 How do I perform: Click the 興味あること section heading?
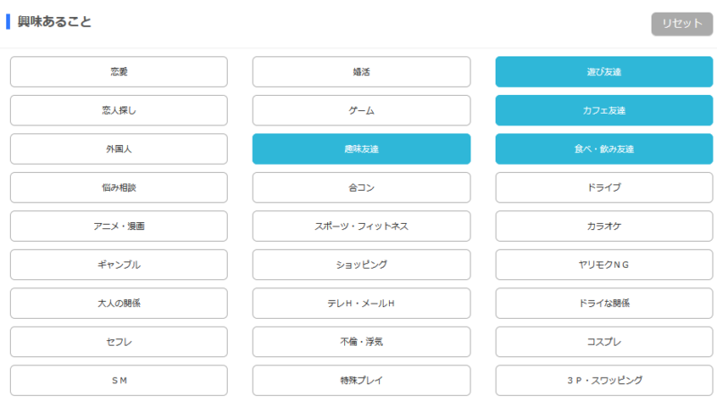click(x=54, y=21)
